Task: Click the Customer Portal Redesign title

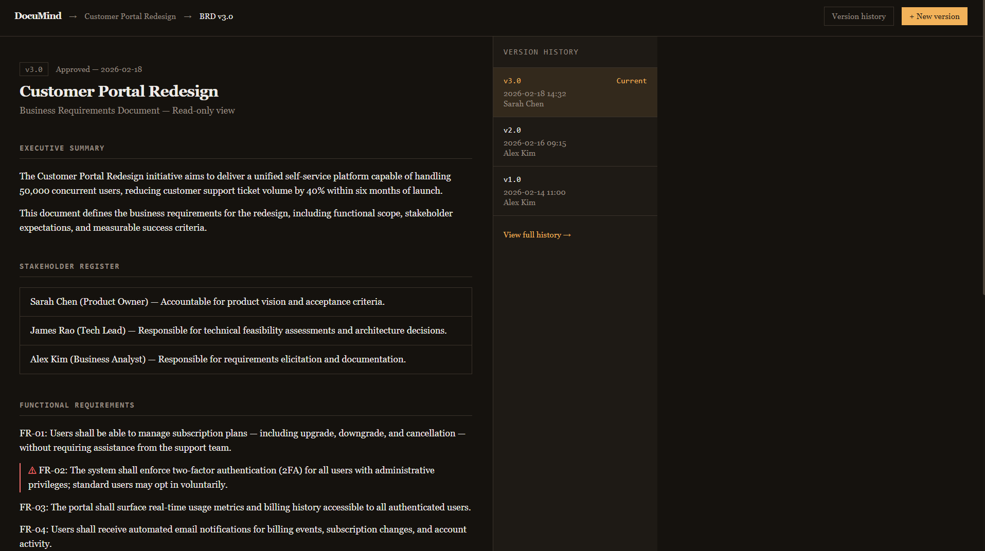Action: coord(119,91)
